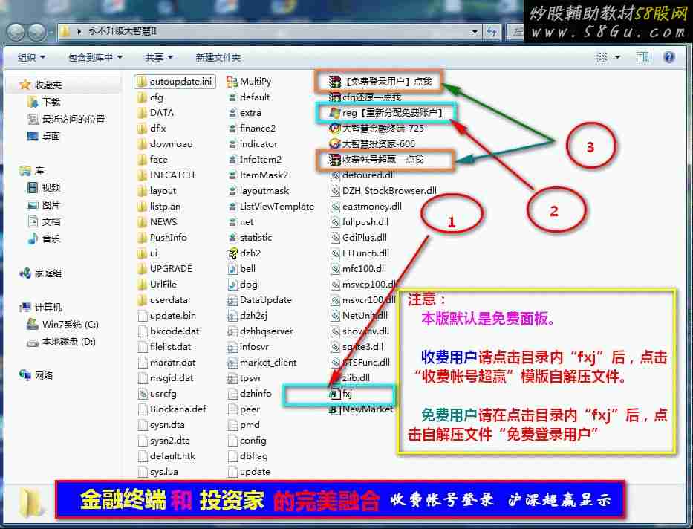Image resolution: width=693 pixels, height=529 pixels.
Task: Open the 视频 library
Action: (x=51, y=187)
